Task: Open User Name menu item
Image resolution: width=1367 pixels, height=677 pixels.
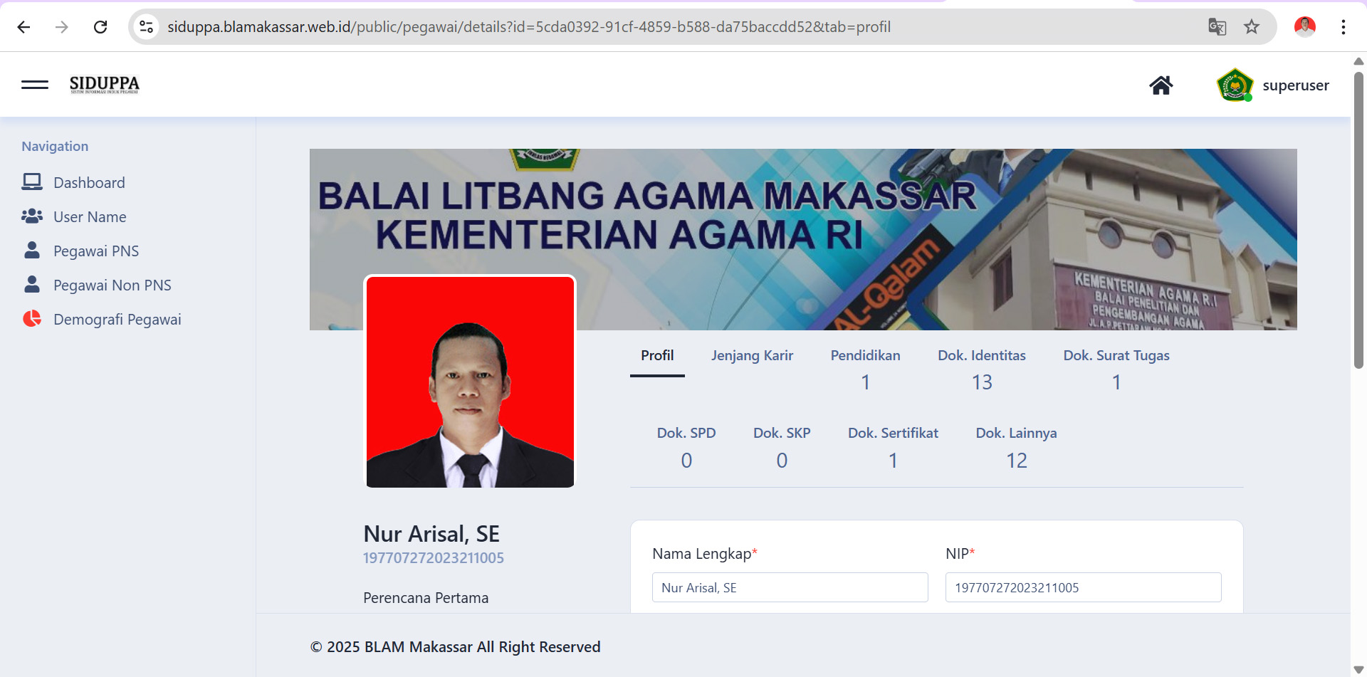Action: tap(90, 217)
